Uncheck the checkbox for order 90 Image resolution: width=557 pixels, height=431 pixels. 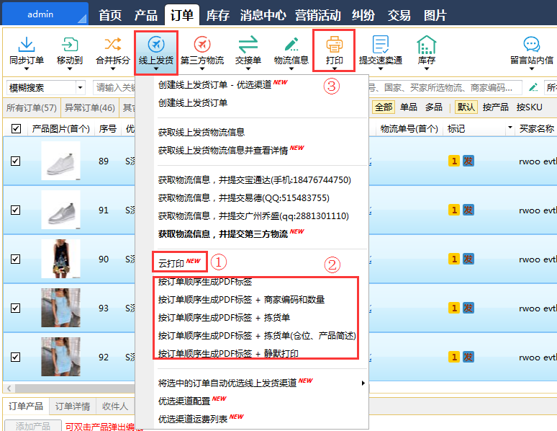pos(15,259)
